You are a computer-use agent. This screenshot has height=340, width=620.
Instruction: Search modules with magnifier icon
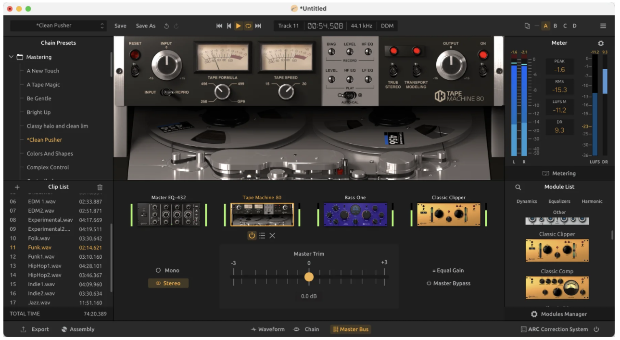coord(518,187)
